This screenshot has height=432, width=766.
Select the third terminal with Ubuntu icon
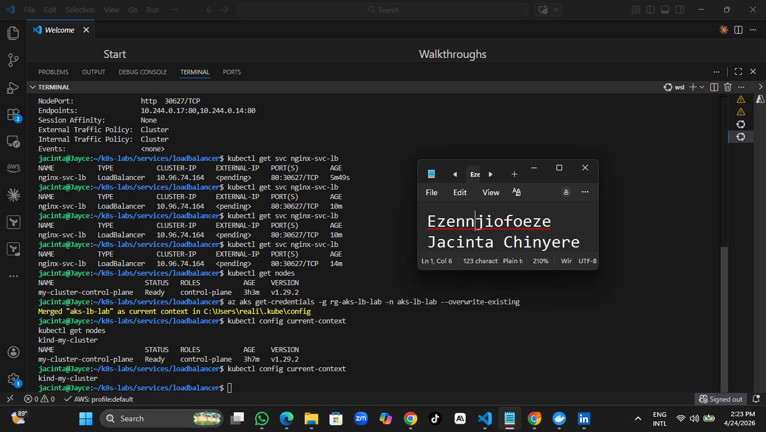(x=741, y=124)
